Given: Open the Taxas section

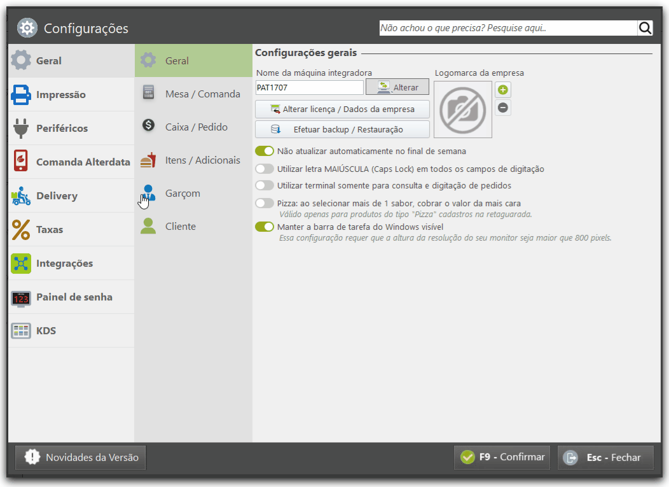Looking at the screenshot, I should [x=71, y=229].
